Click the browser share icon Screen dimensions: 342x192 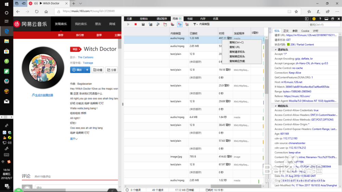tap(328, 12)
